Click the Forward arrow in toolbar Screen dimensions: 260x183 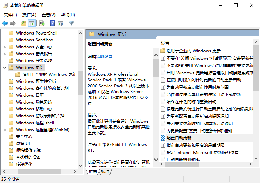pos(13,23)
